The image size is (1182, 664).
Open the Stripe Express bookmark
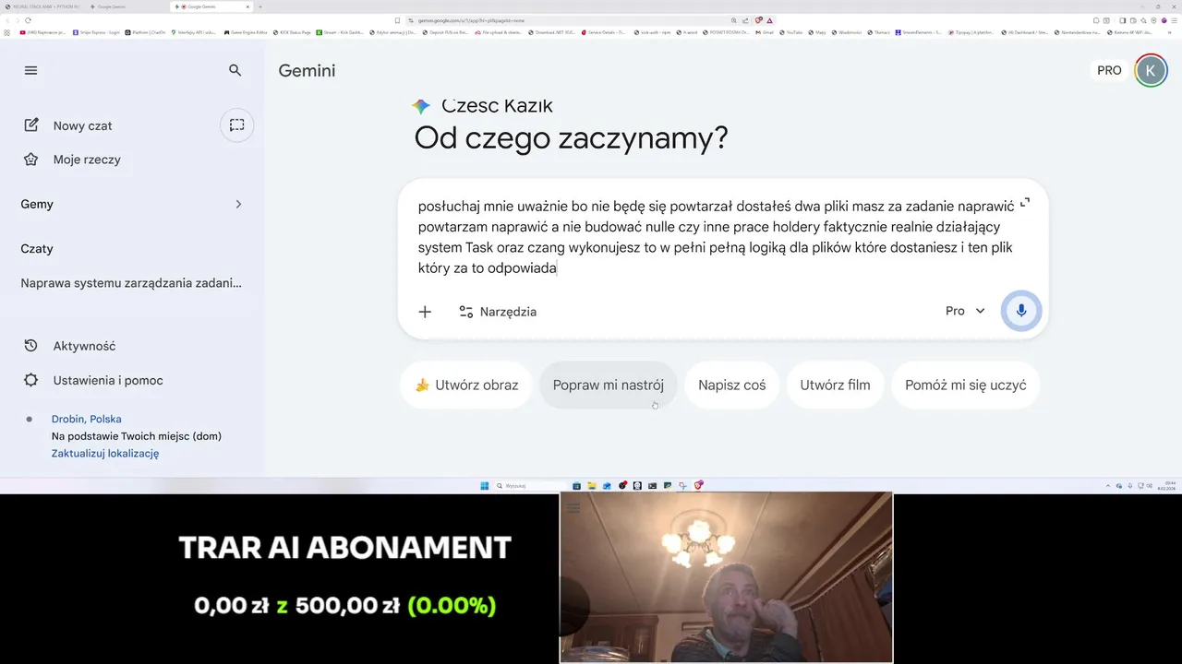96,32
